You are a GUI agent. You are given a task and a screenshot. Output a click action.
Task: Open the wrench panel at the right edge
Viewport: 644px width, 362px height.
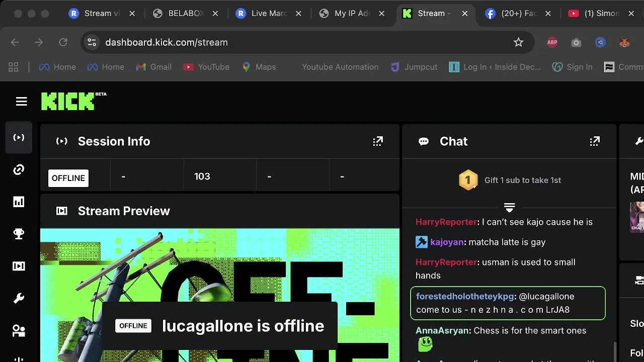tap(639, 141)
